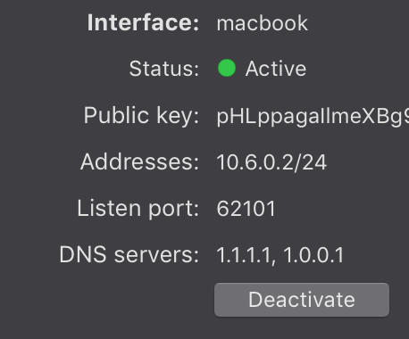Click the "Addresses:" label
Screen dimensions: 409x339
pos(139,161)
